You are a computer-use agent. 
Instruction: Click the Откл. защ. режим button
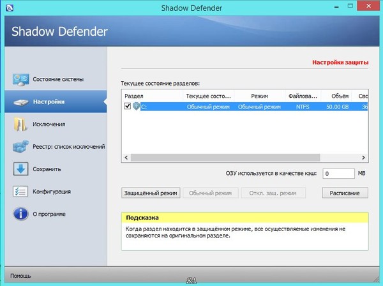(273, 193)
